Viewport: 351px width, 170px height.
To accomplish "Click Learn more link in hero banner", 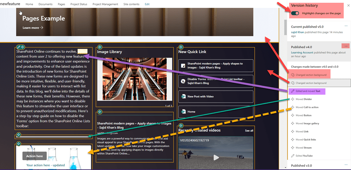I will (33, 28).
